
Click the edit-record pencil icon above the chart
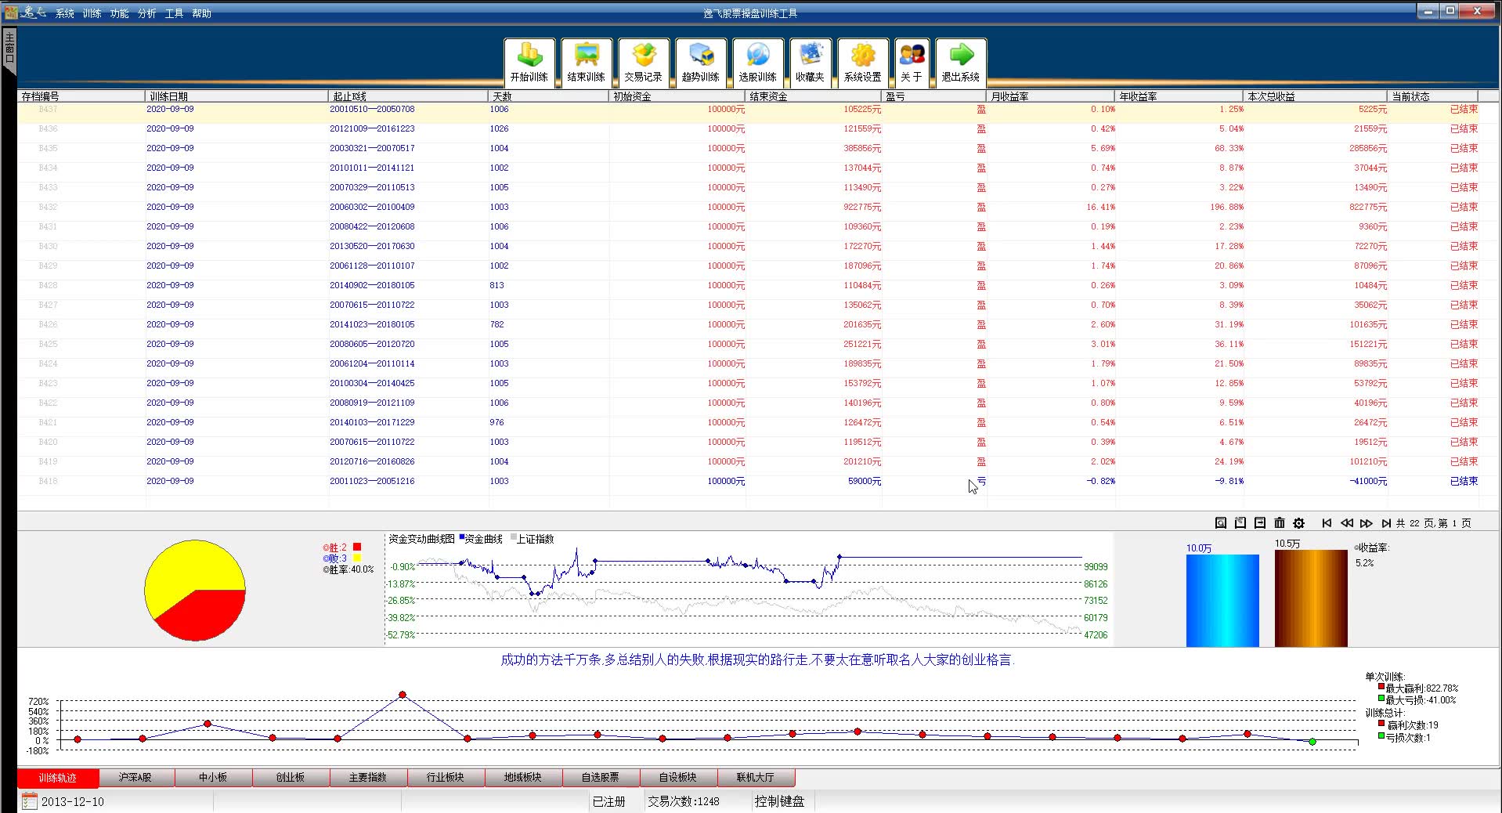click(x=1240, y=523)
